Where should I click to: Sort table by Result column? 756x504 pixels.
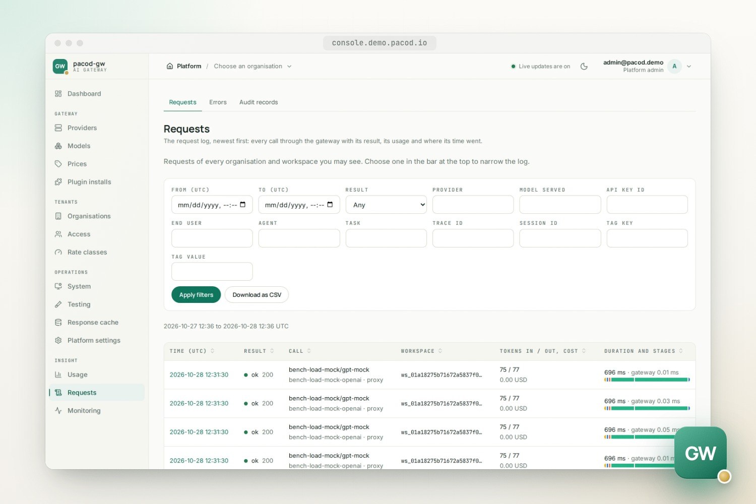[259, 351]
